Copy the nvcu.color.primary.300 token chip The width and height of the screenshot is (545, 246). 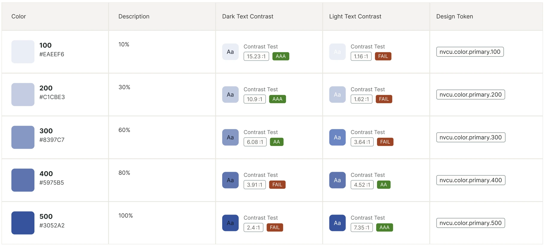point(471,137)
